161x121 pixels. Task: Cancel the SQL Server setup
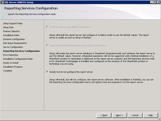click(135, 115)
